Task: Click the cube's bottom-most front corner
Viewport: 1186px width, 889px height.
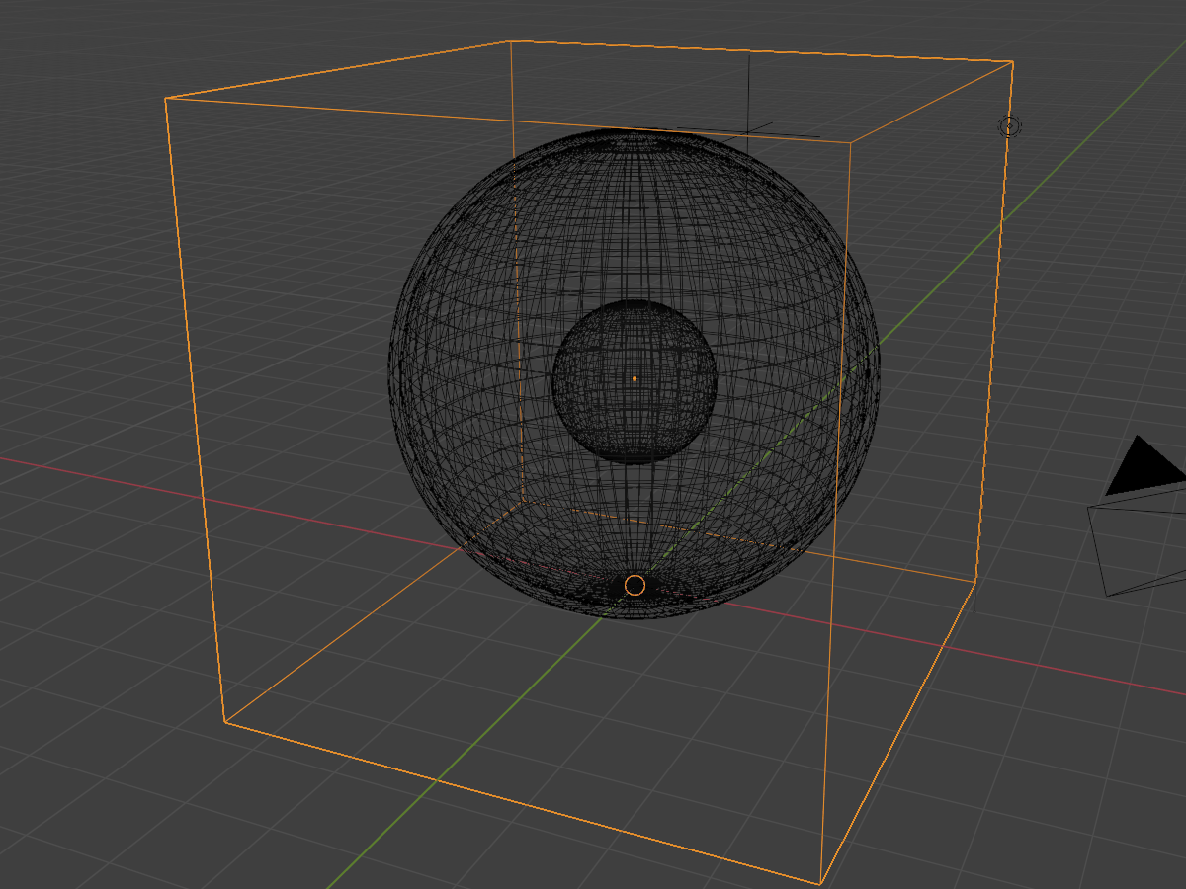Action: (820, 884)
